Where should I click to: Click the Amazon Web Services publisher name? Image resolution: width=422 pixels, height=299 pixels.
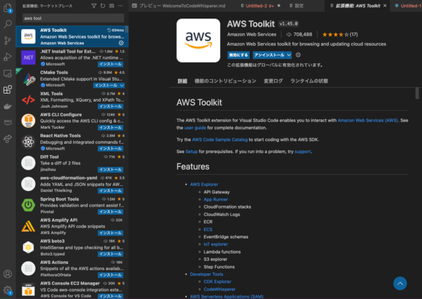coord(252,34)
